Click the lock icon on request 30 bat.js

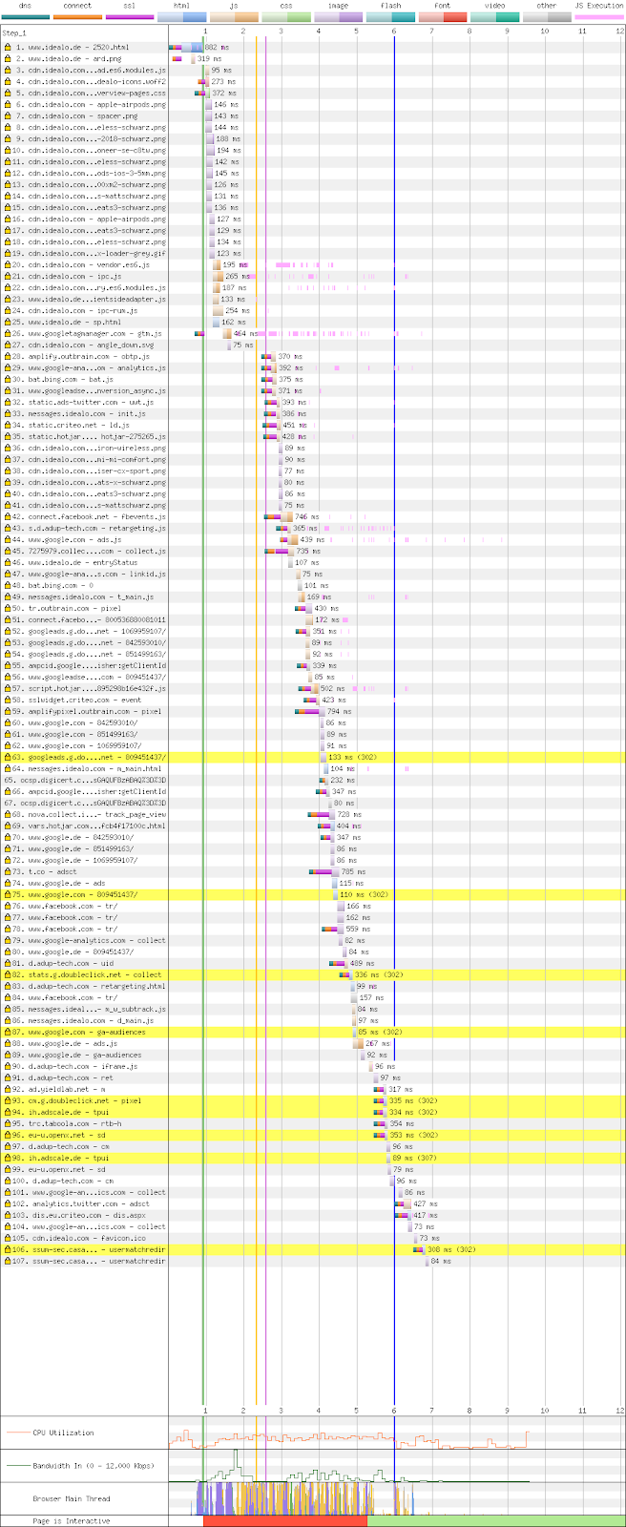click(x=8, y=379)
